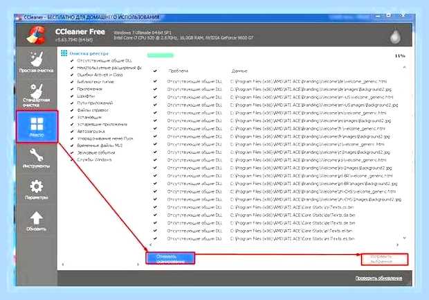
Task: Select the de\images\Background2.jpg path cell
Action: (x=311, y=89)
